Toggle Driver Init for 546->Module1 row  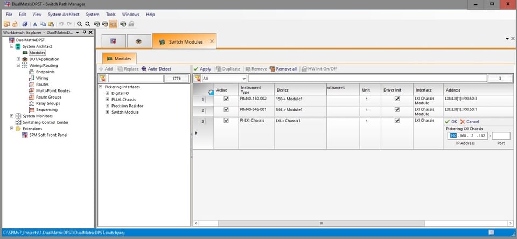tap(397, 109)
